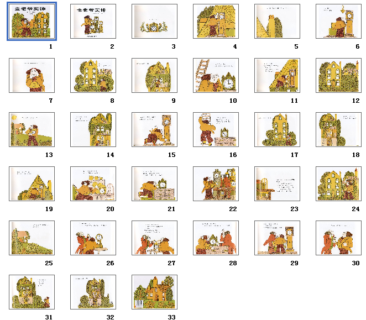366x320 pixels.
Task: Select slide 25 with cottage on hillside
Action: coord(32,238)
